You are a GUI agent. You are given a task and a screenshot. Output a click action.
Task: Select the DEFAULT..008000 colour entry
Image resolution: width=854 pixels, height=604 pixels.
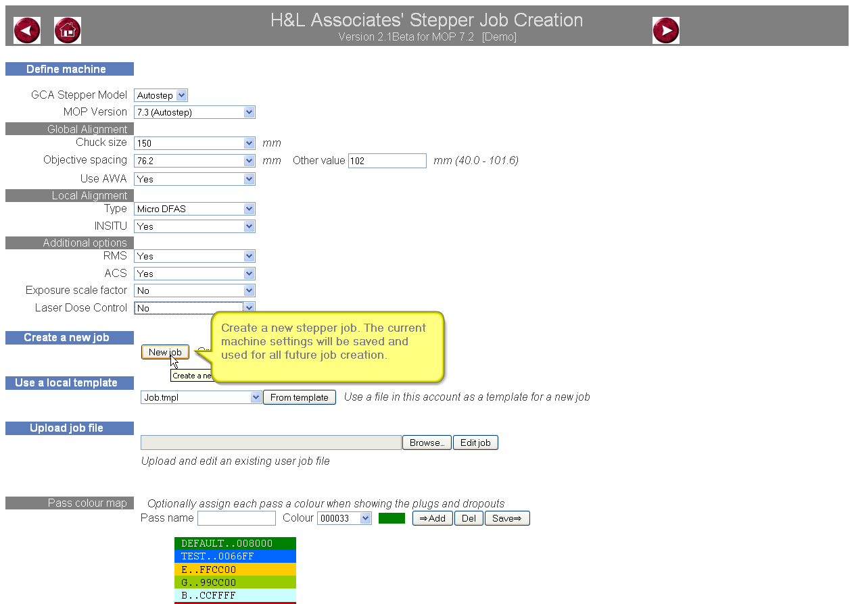click(235, 543)
